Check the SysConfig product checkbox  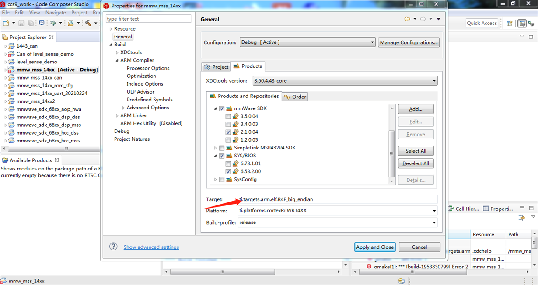(x=222, y=179)
